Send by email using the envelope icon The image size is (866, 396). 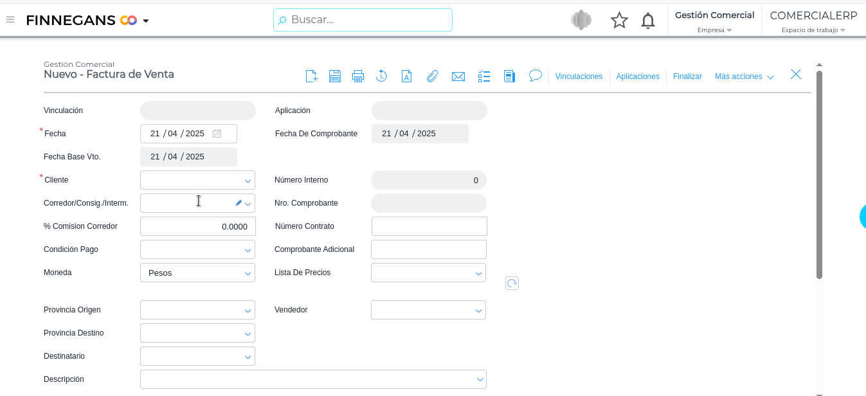tap(458, 76)
